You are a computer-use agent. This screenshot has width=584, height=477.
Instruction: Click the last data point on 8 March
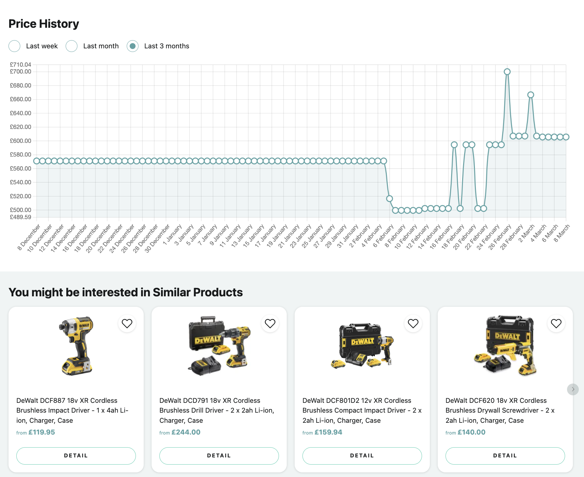[566, 137]
